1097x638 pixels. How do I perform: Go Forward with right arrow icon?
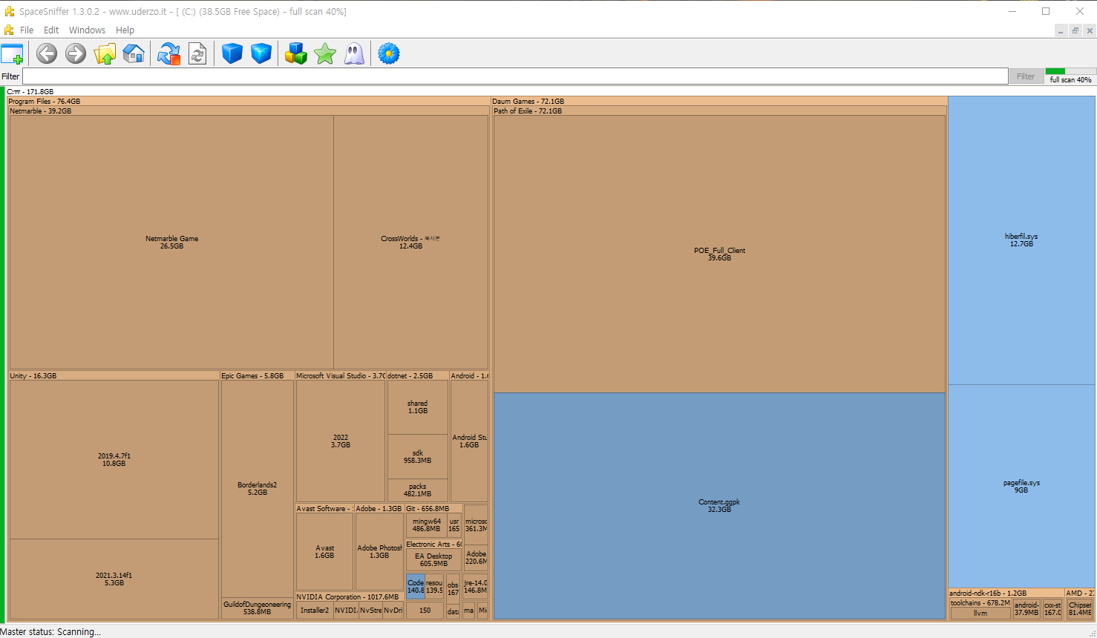coord(76,53)
